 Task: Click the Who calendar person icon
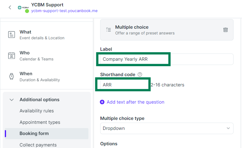[x=11, y=56]
